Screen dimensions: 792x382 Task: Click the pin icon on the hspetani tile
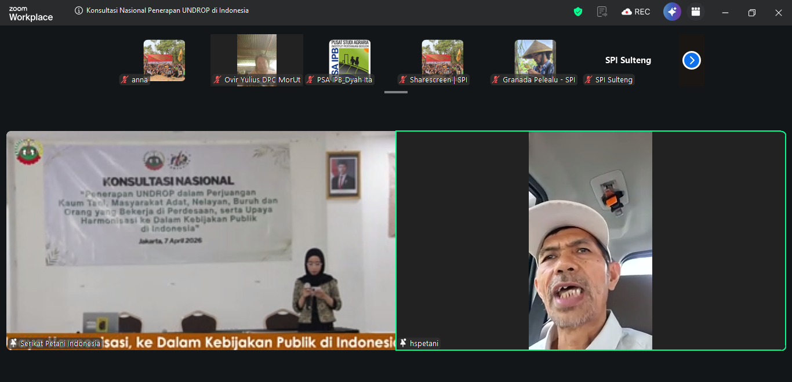pos(404,343)
